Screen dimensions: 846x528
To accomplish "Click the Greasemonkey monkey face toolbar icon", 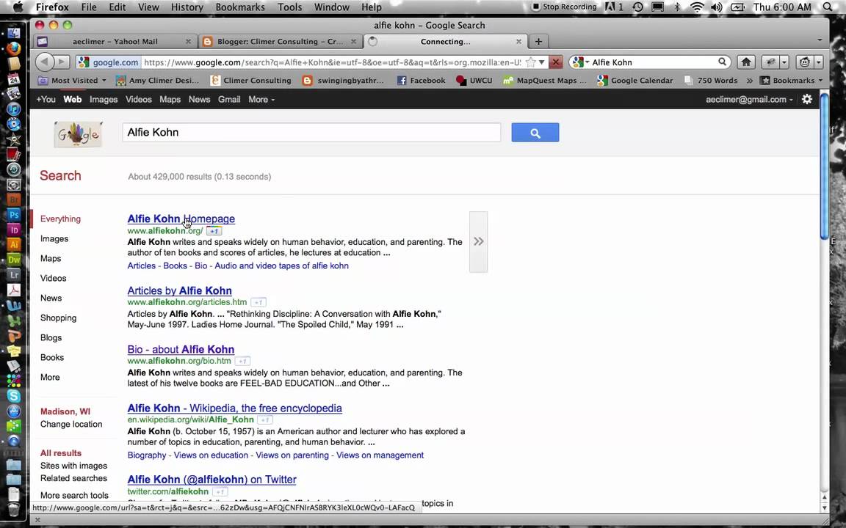I will (x=804, y=62).
